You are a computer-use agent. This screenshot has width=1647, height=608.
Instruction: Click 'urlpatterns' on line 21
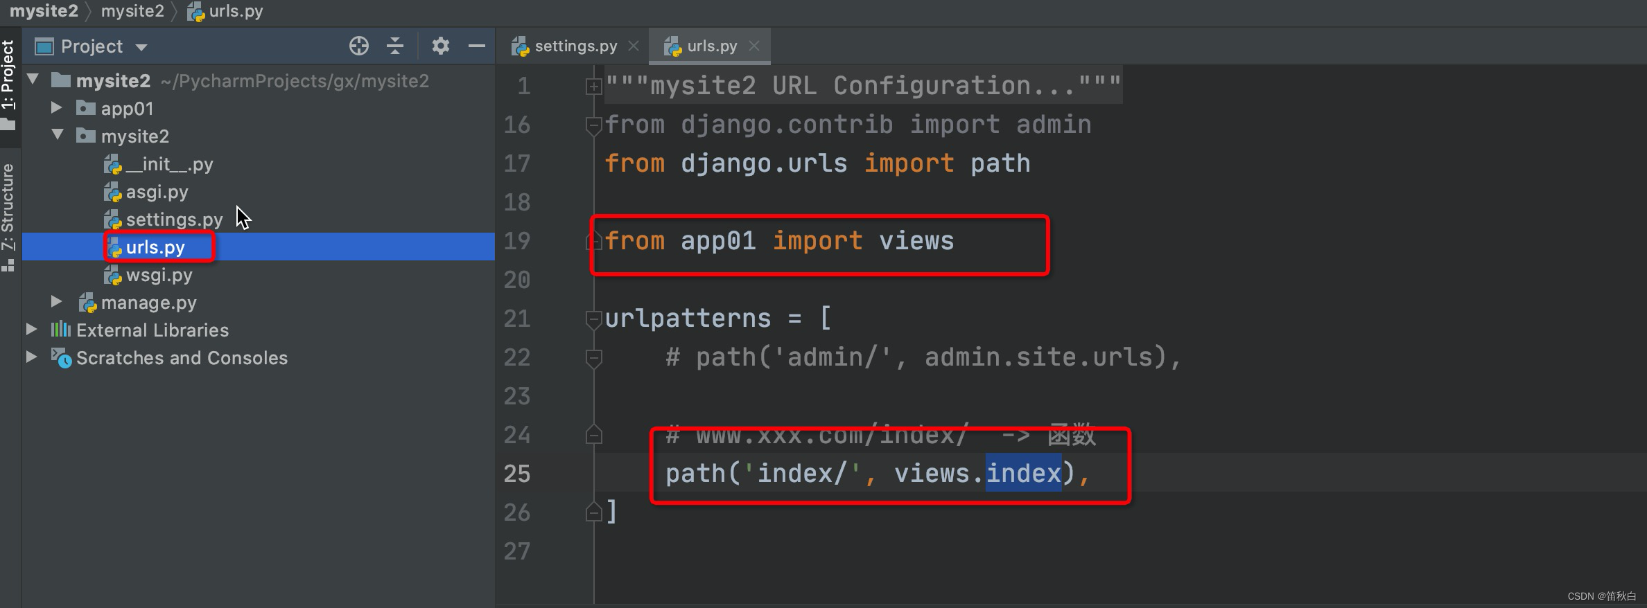pyautogui.click(x=688, y=319)
